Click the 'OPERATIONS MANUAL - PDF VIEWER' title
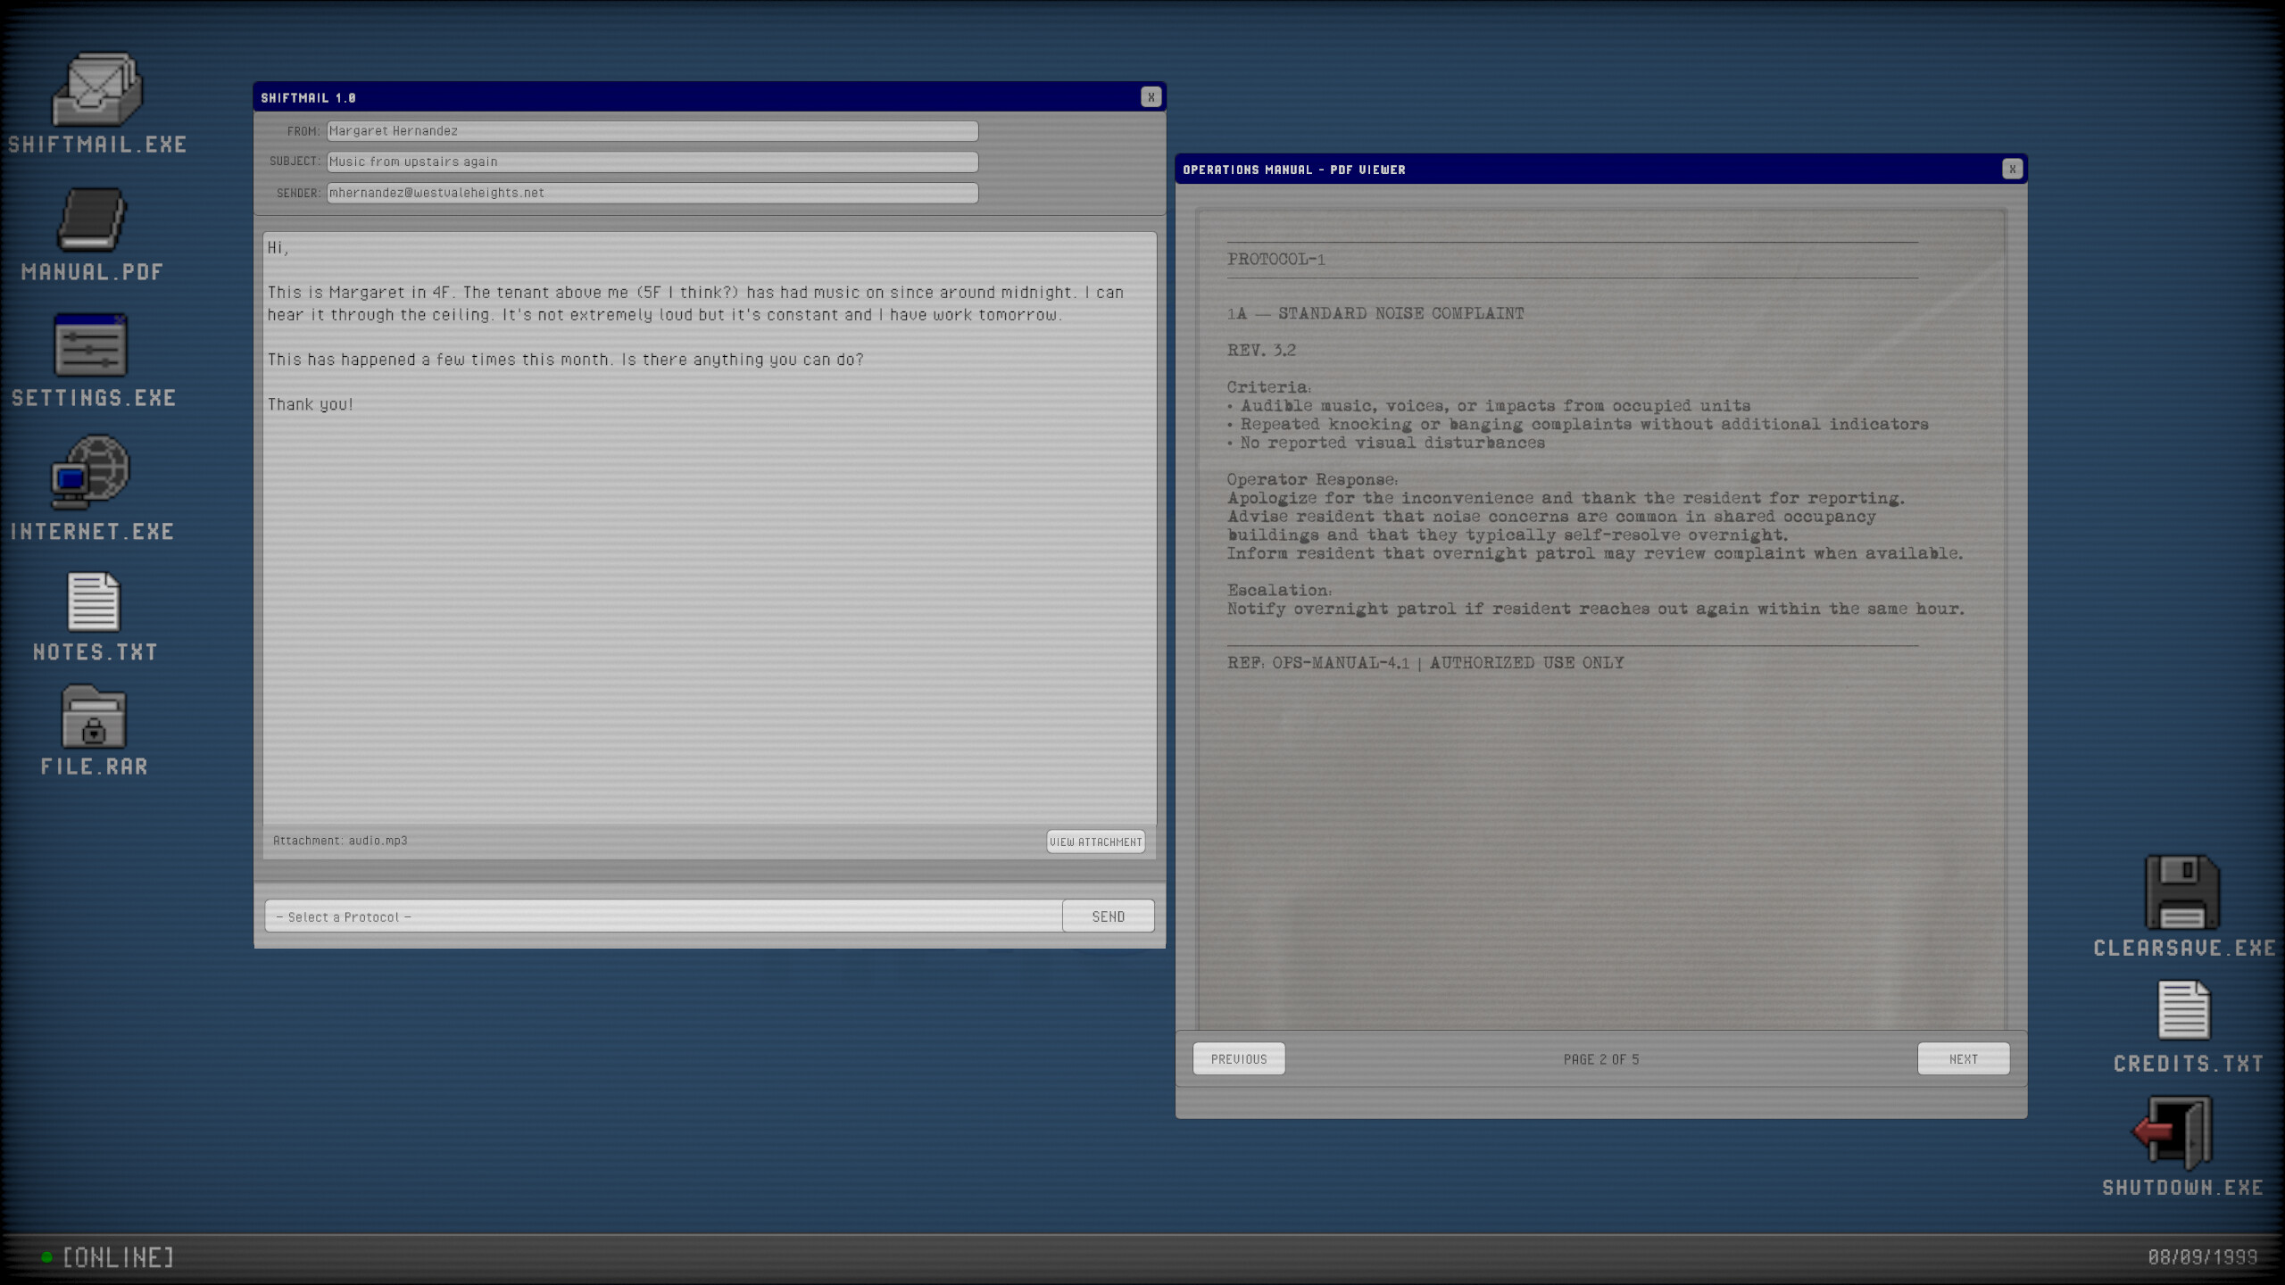 click(x=1293, y=170)
